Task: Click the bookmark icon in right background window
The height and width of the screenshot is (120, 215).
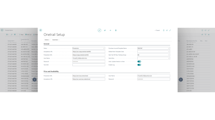Action: tap(202, 30)
